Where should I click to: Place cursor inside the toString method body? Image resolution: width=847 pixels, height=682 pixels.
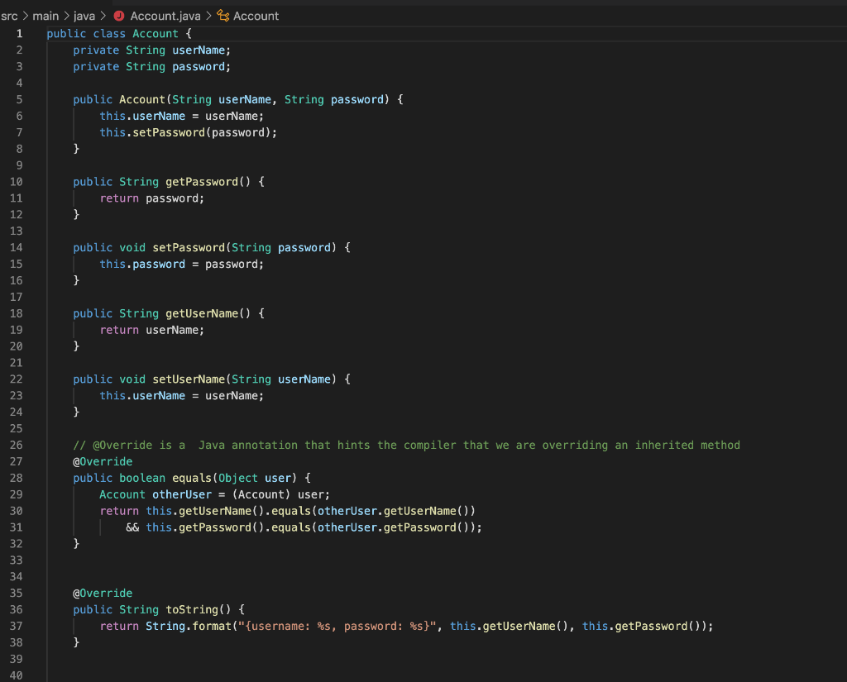coord(331,626)
